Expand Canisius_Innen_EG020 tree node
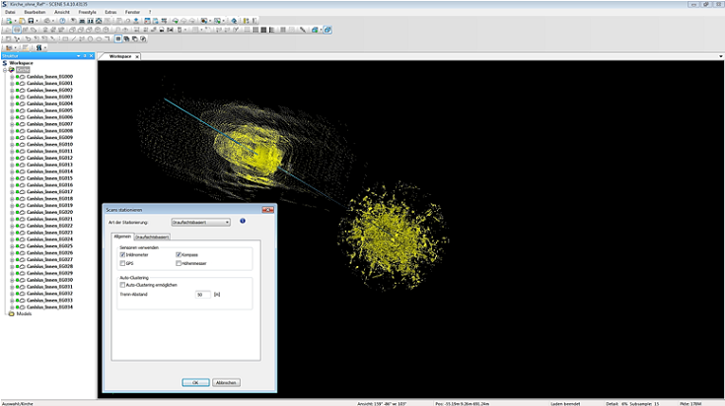725x406 pixels. coord(12,212)
